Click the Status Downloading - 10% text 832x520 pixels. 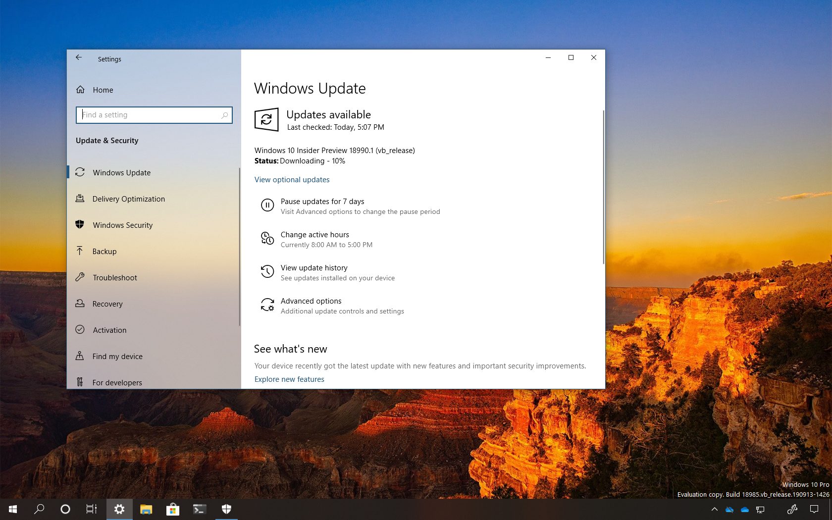300,161
